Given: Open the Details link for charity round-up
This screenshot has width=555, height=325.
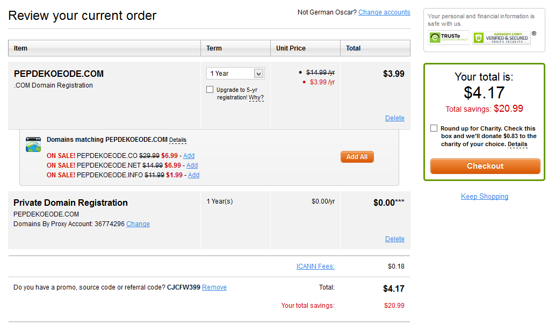Looking at the screenshot, I should [x=517, y=145].
